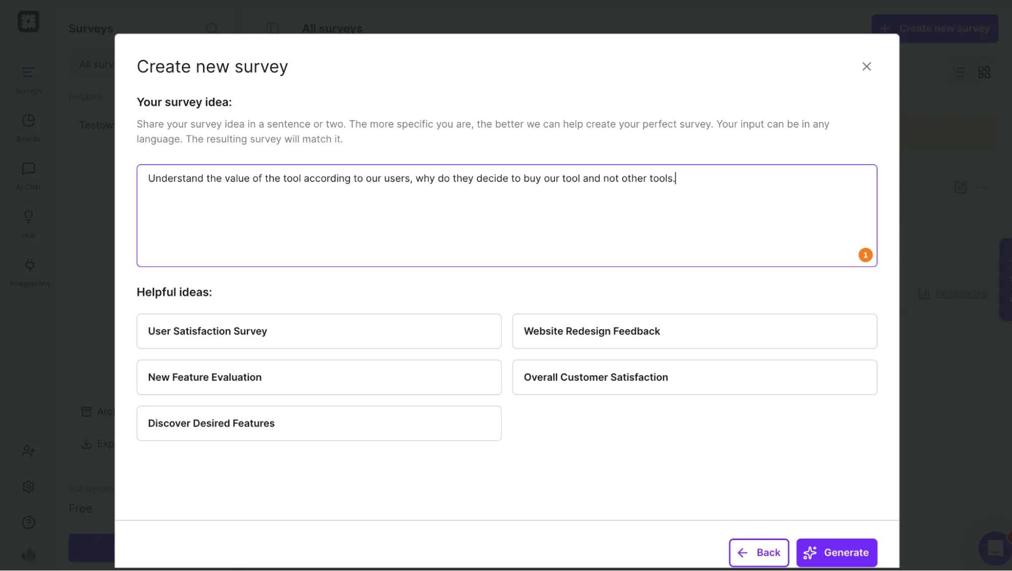Screen dimensions: 1012x571
Task: Click the Surveys sidebar icon
Action: (x=28, y=72)
